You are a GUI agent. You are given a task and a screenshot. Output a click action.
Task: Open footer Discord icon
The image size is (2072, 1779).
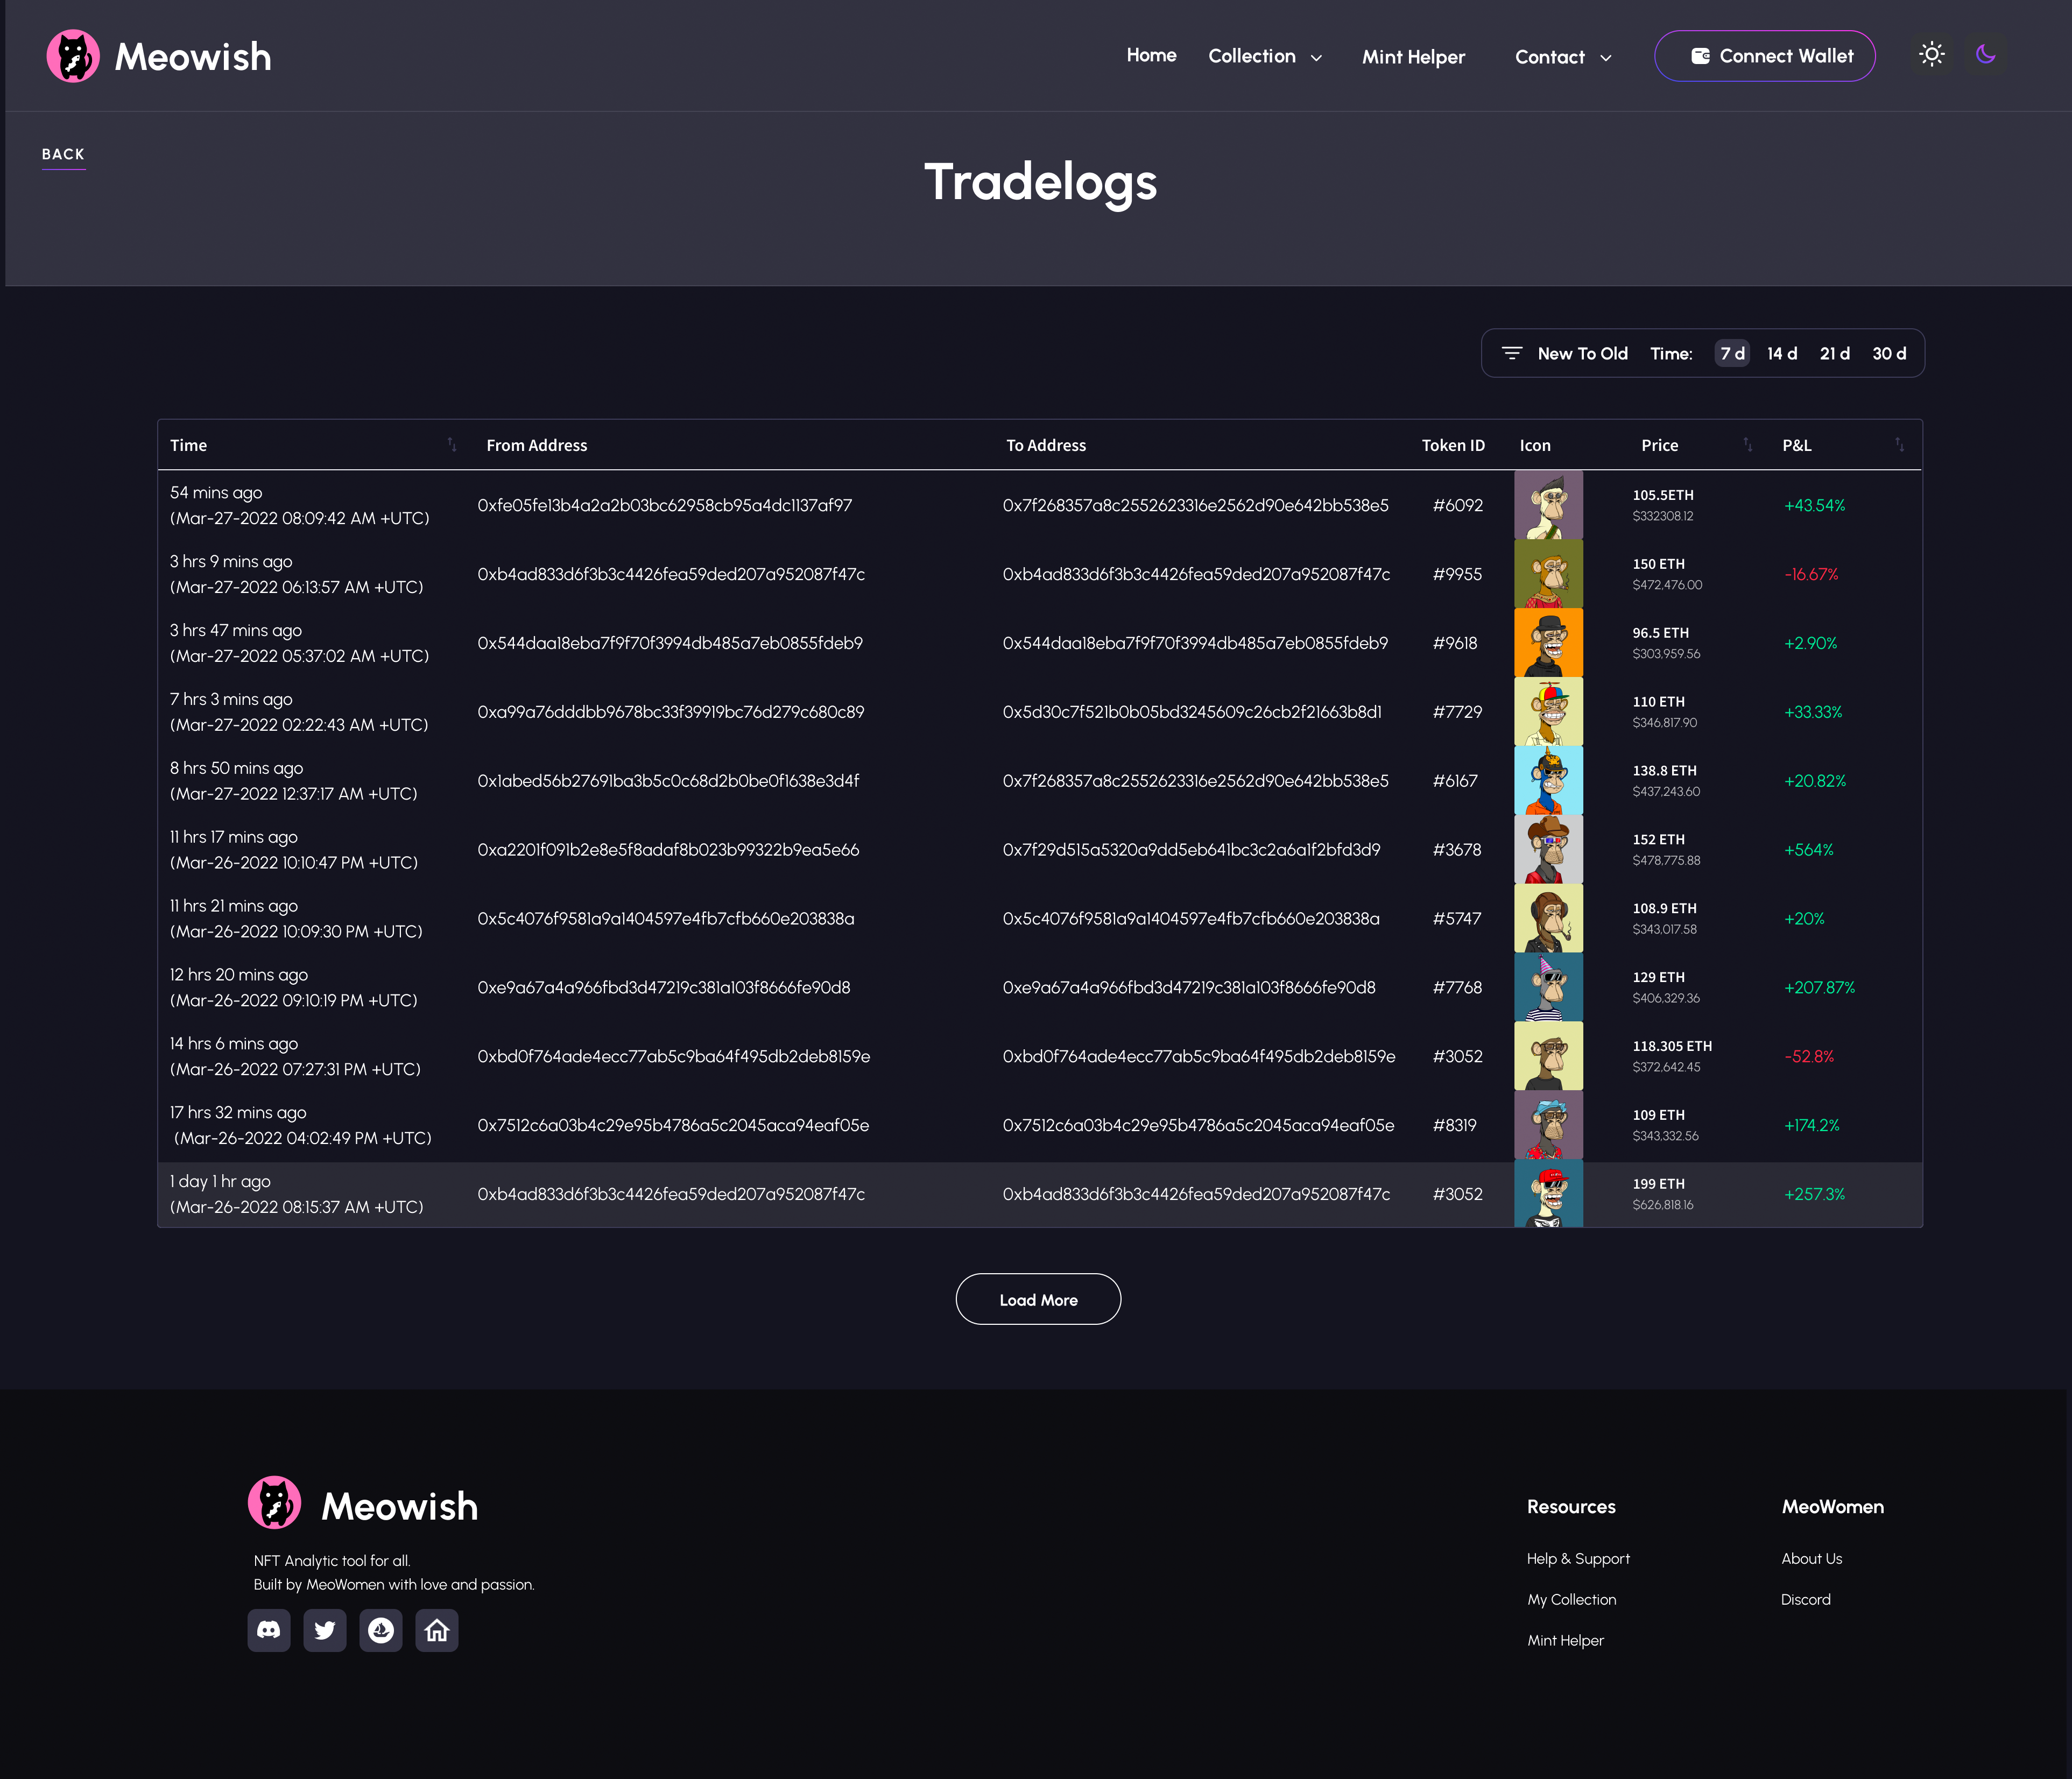point(269,1630)
